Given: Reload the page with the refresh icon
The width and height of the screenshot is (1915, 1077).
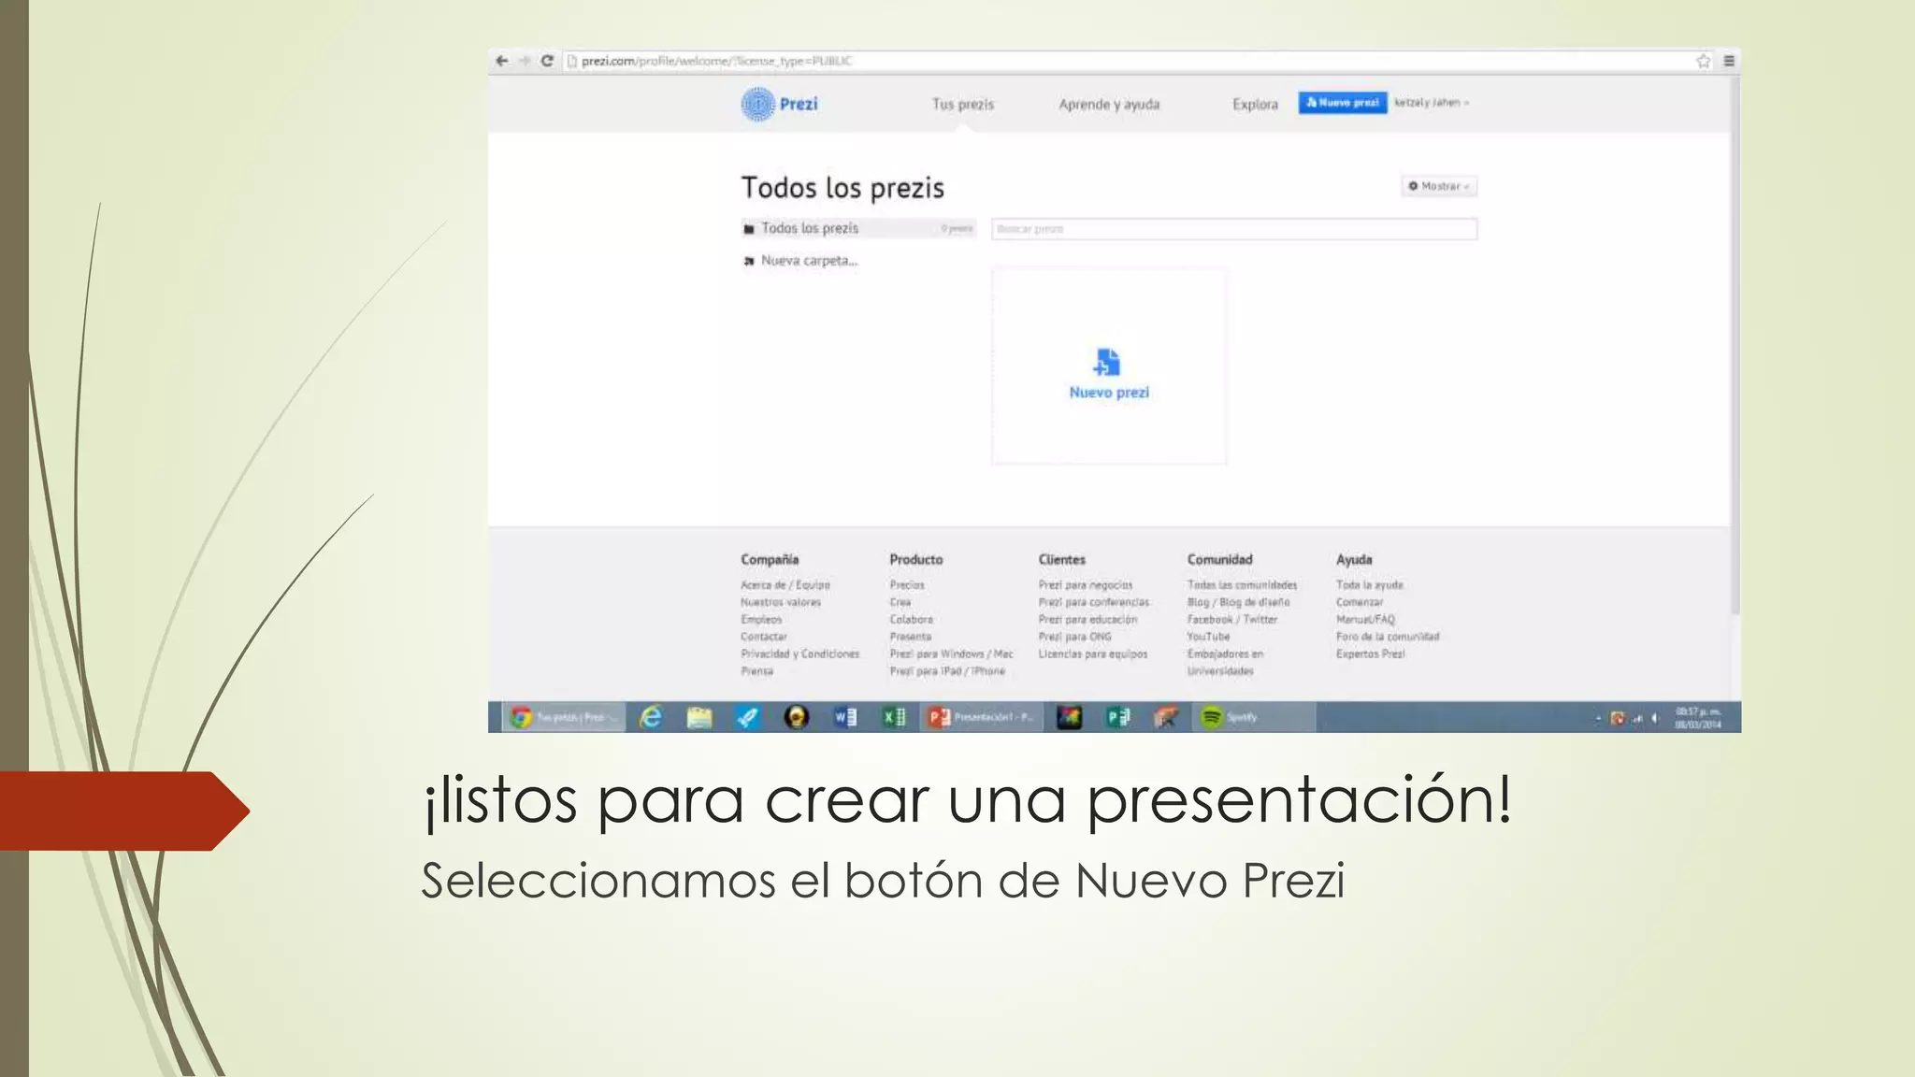Looking at the screenshot, I should click(547, 61).
